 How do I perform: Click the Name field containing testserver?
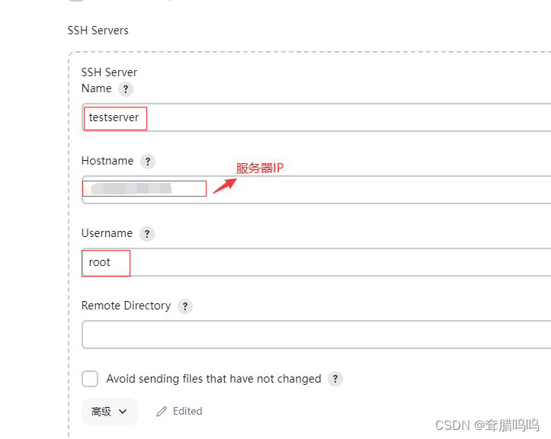[x=305, y=118]
